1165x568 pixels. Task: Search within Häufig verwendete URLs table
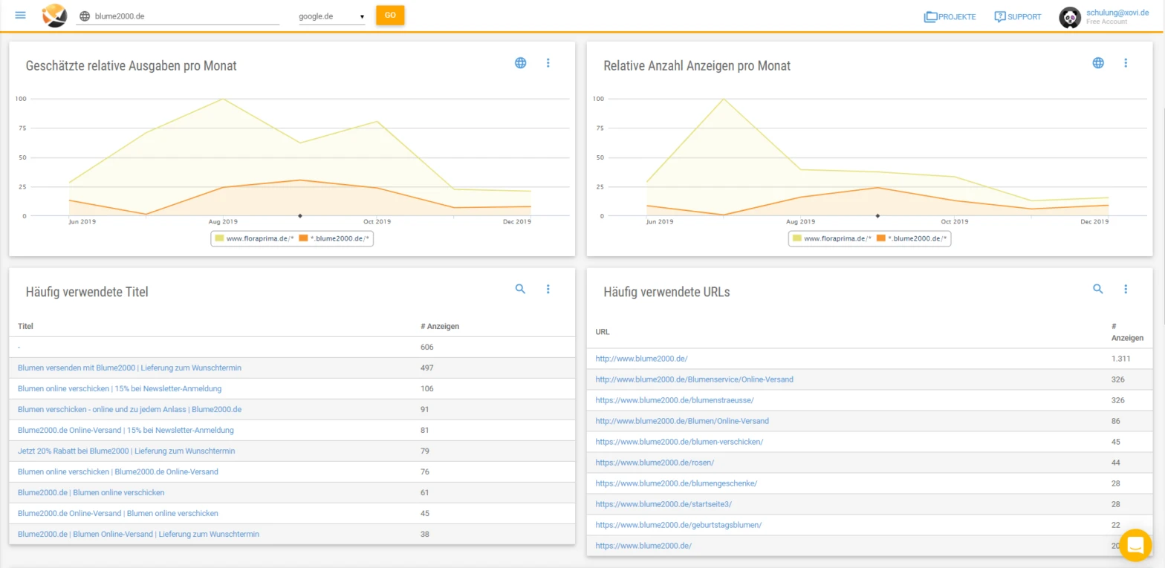(1098, 290)
